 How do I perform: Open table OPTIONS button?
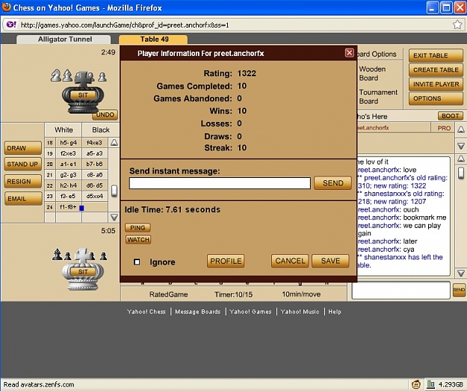coord(436,99)
